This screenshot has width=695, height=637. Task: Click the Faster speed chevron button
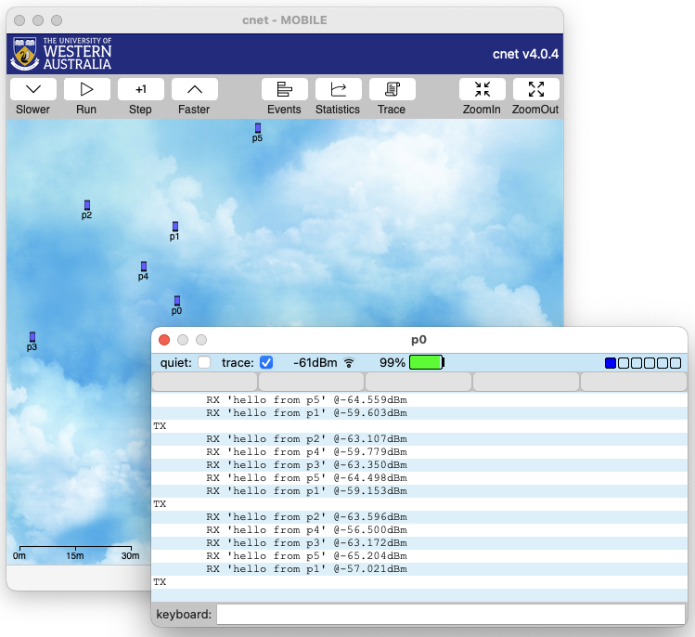click(195, 89)
